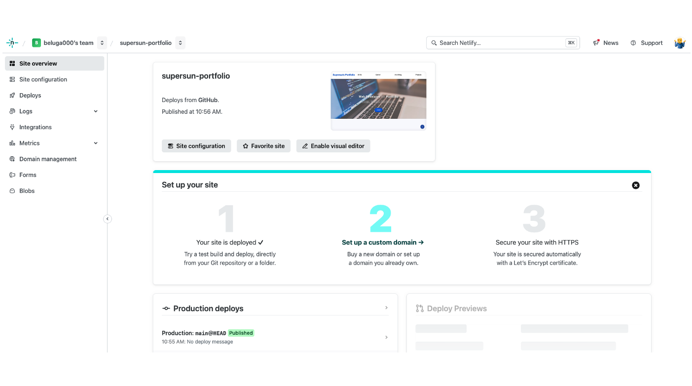
Task: Click the search magnifier icon
Action: coord(434,43)
